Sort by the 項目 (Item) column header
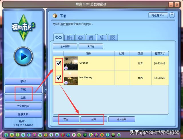This screenshot has height=139, width=183. pyautogui.click(x=89, y=54)
